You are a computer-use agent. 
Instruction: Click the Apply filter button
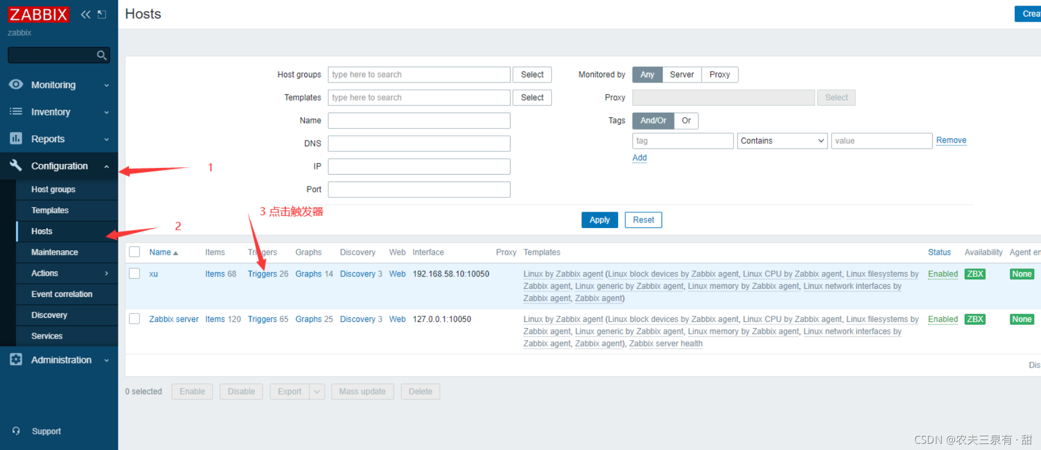pos(599,220)
